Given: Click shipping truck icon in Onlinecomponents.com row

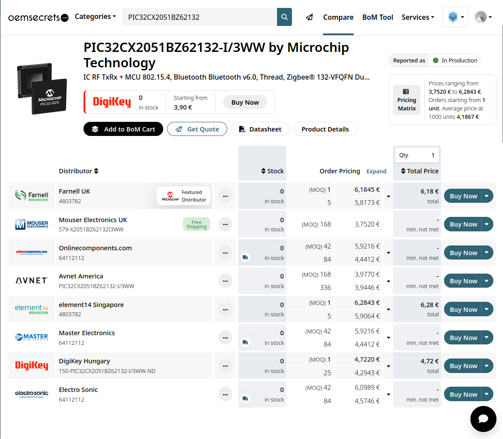Looking at the screenshot, I should (245, 257).
